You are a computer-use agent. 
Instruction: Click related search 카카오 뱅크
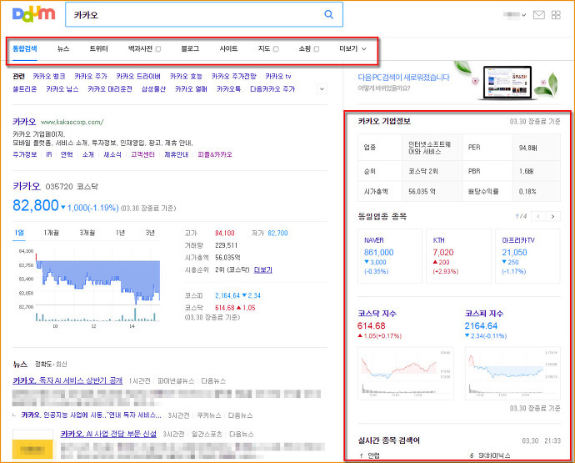pyautogui.click(x=49, y=77)
